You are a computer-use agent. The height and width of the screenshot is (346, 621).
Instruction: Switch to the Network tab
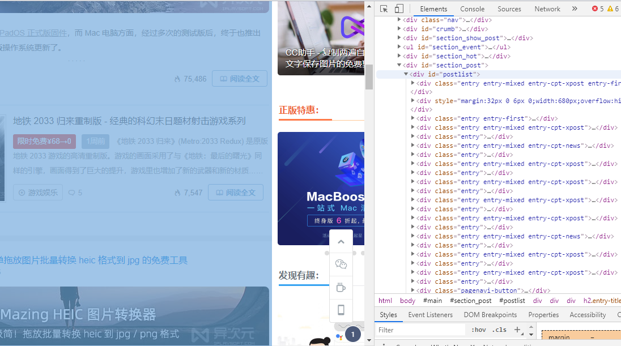coord(547,9)
